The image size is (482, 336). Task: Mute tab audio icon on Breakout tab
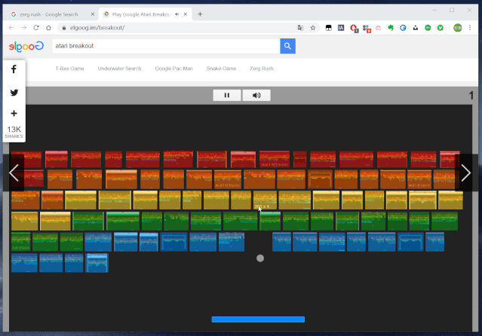(x=177, y=14)
